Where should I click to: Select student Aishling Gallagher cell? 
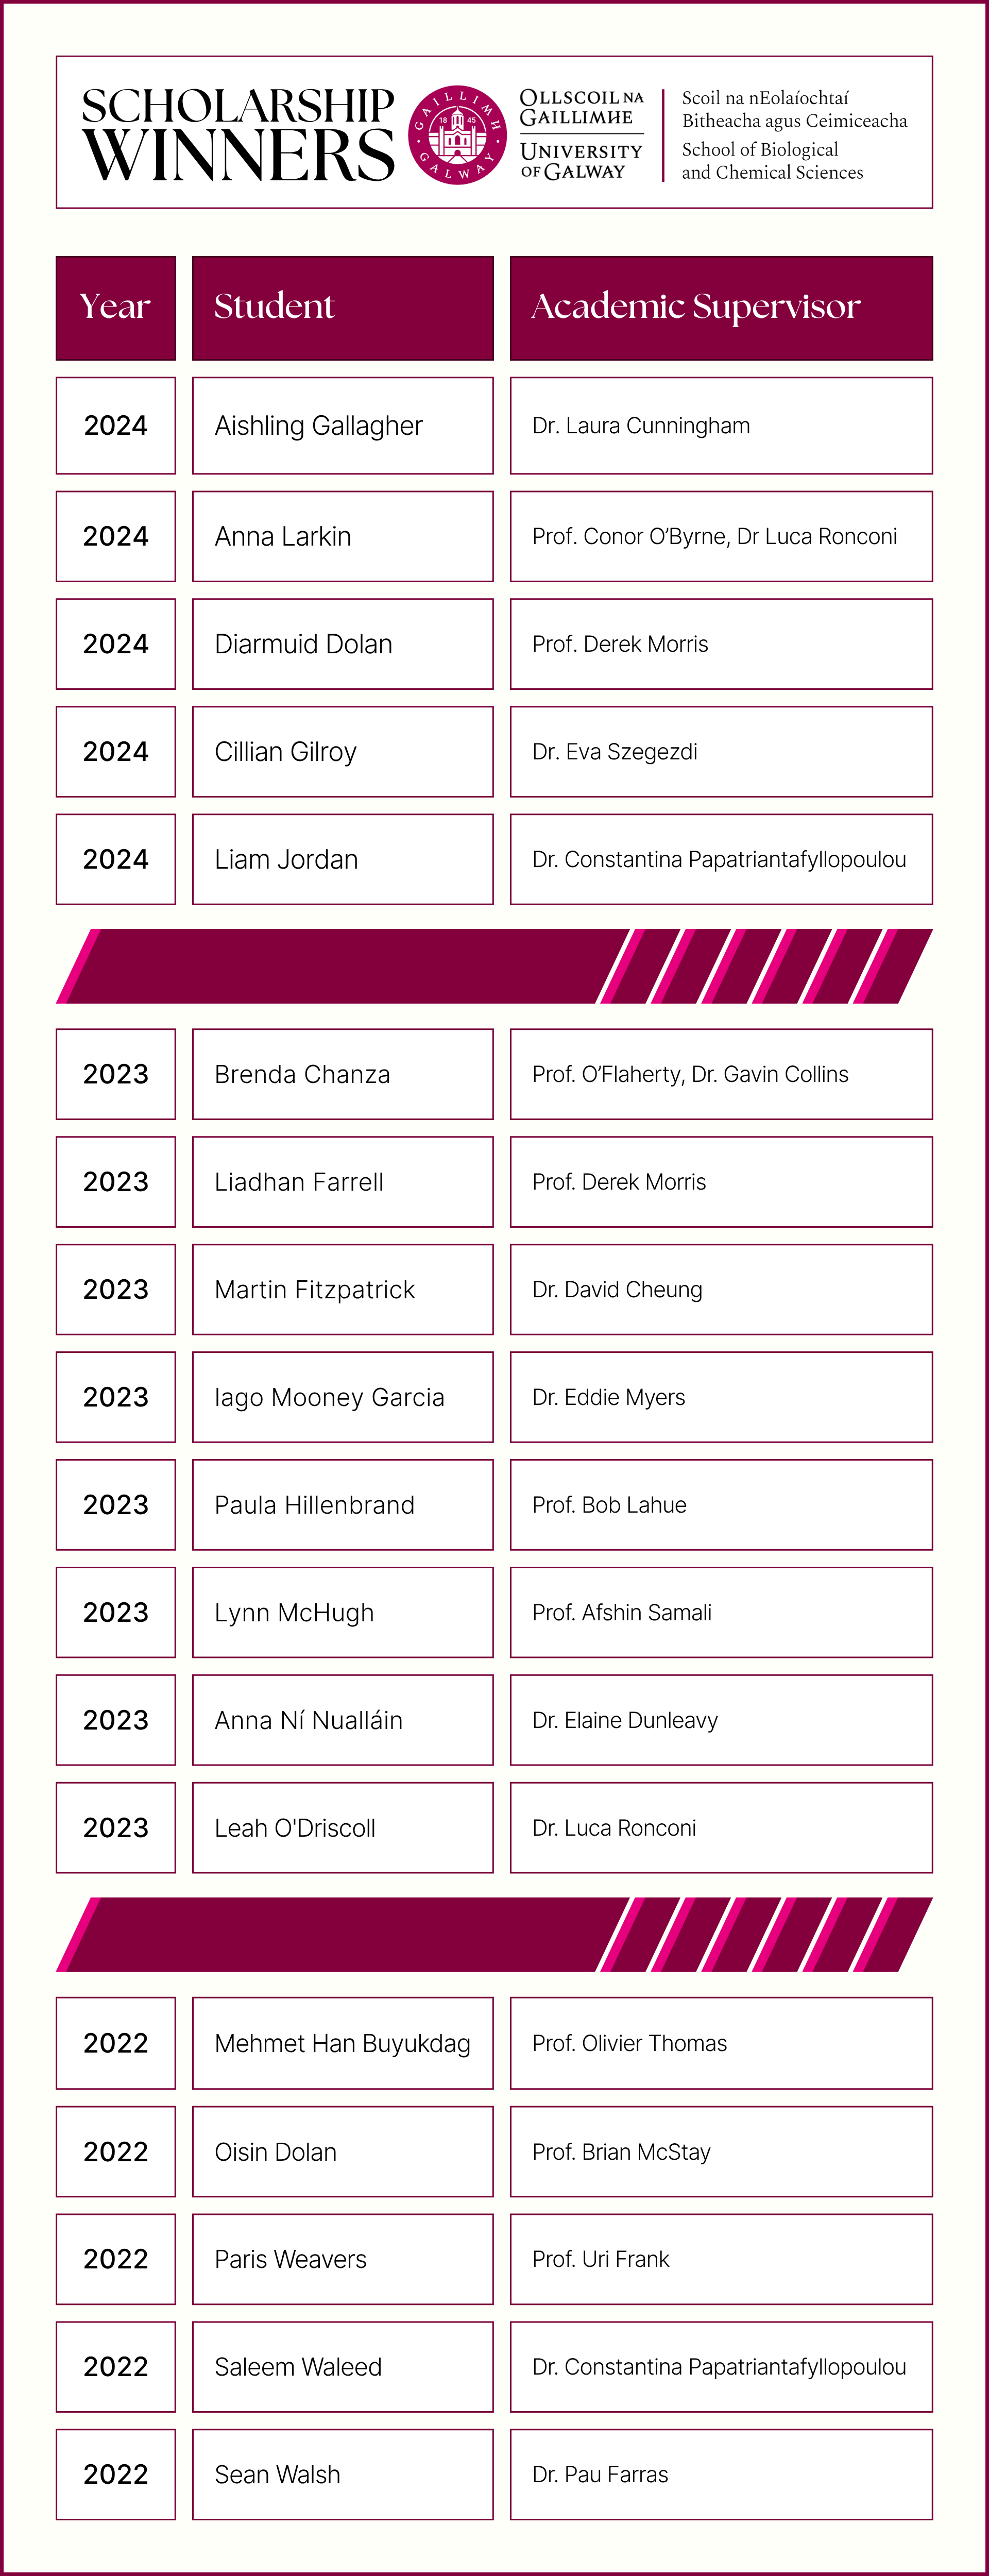342,426
